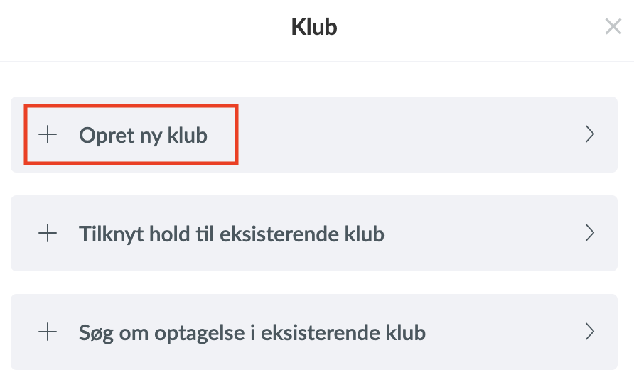This screenshot has height=392, width=634.
Task: Click the plus icon beside Søg om optagelse
Action: coord(48,332)
